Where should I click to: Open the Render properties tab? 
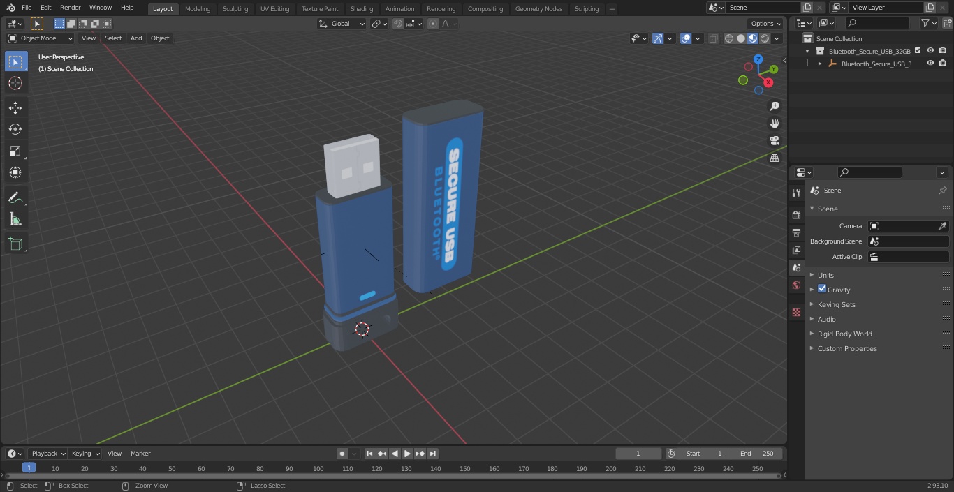coord(796,215)
